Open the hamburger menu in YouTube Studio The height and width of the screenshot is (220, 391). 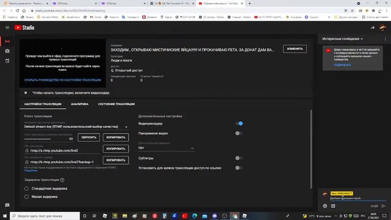click(7, 28)
